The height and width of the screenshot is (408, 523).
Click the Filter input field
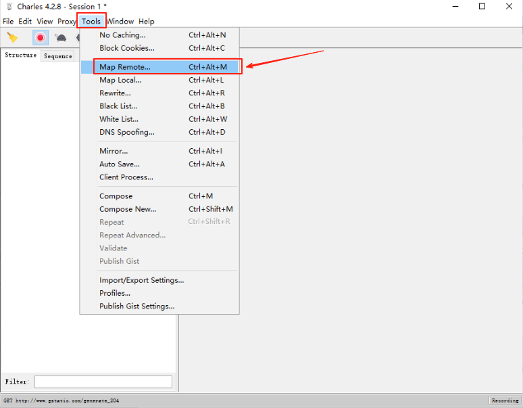pyautogui.click(x=103, y=382)
